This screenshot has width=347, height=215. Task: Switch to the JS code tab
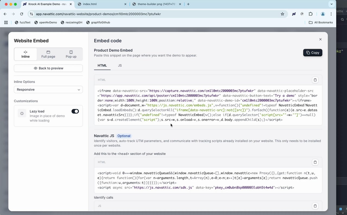(120, 65)
